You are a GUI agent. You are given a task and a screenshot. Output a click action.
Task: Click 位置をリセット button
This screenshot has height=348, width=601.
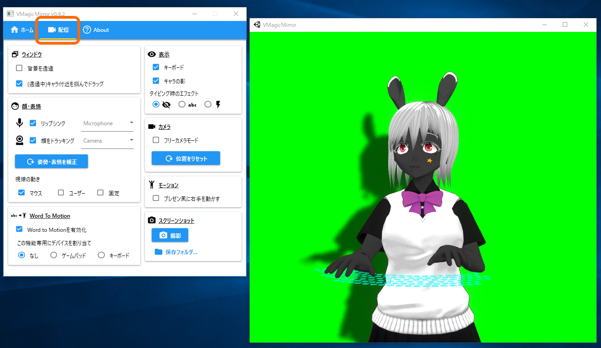point(186,159)
